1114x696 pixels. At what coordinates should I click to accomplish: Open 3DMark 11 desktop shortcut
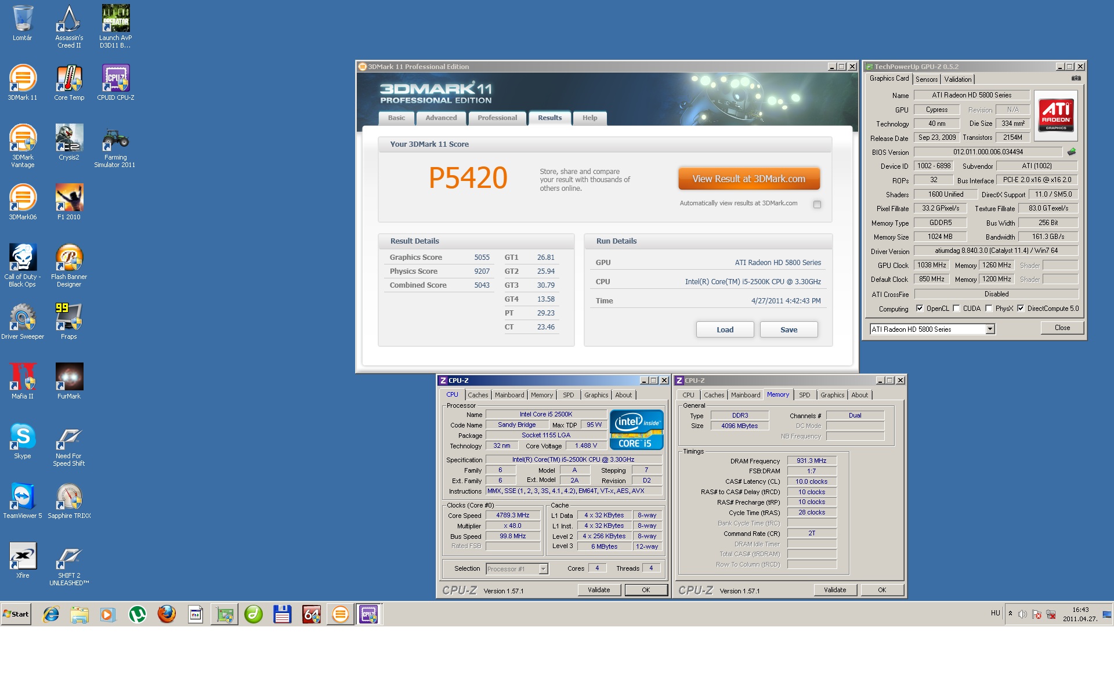tap(23, 82)
